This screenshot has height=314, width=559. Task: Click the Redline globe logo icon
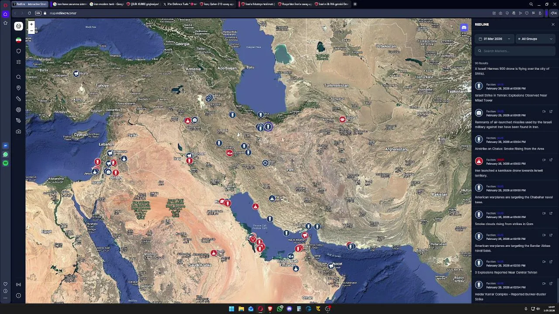click(x=18, y=26)
